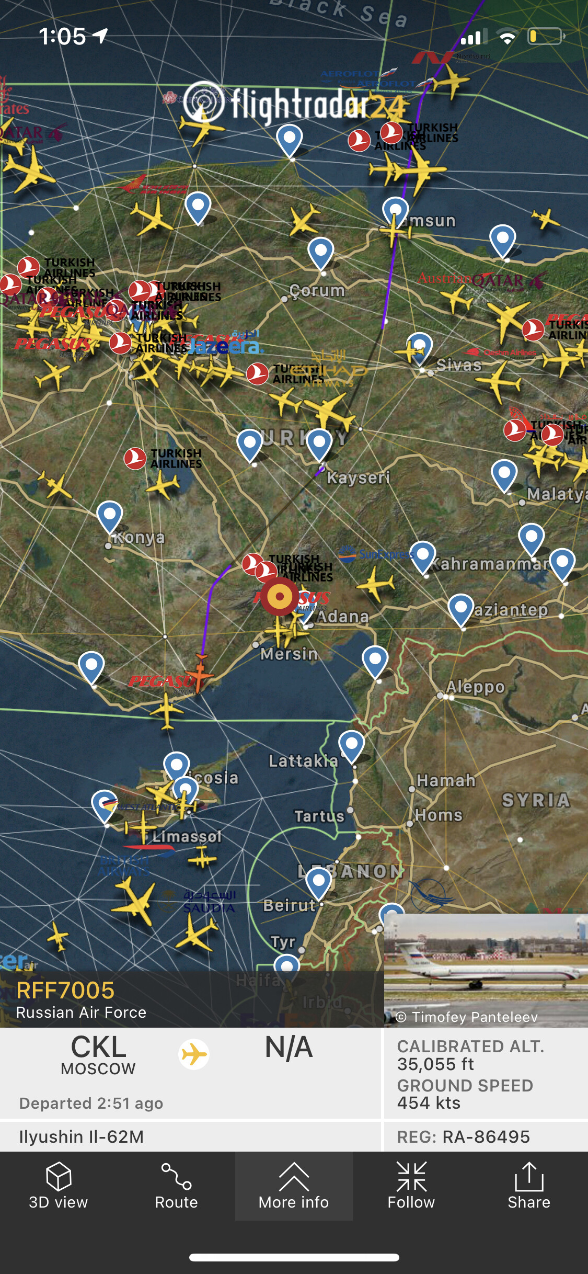
Task: Tap the airport pin near Gaziantep
Action: coord(461,610)
